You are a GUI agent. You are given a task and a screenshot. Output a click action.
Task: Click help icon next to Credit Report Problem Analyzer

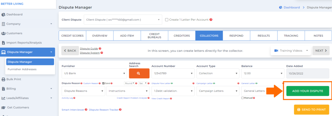148,98
